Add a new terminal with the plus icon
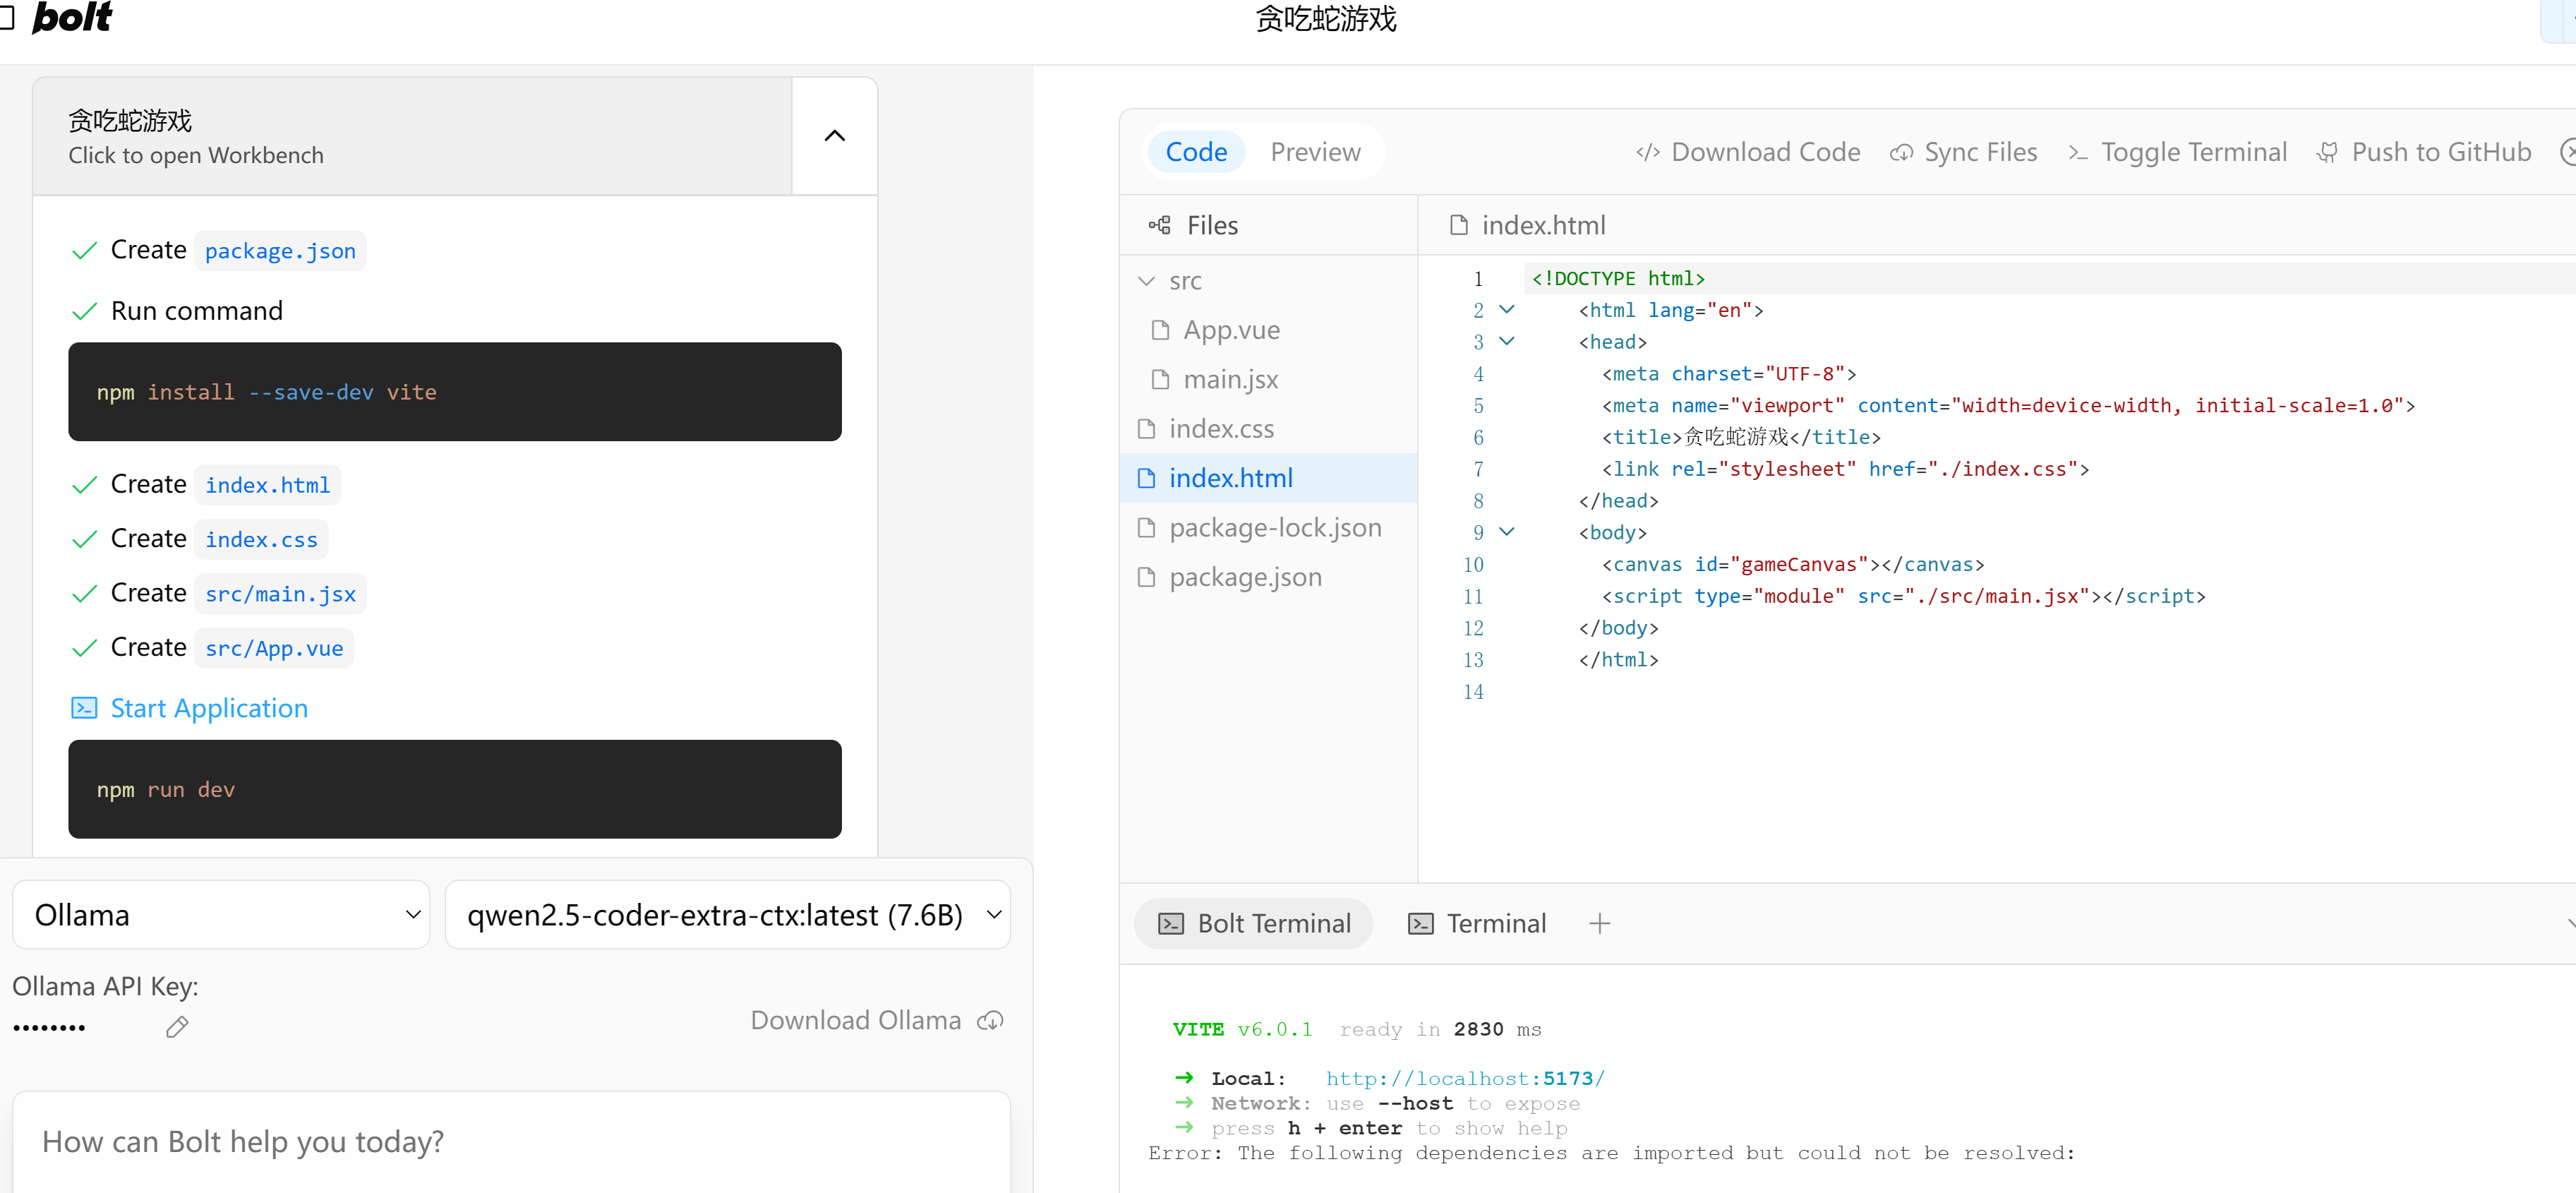The width and height of the screenshot is (2576, 1193). tap(1599, 923)
